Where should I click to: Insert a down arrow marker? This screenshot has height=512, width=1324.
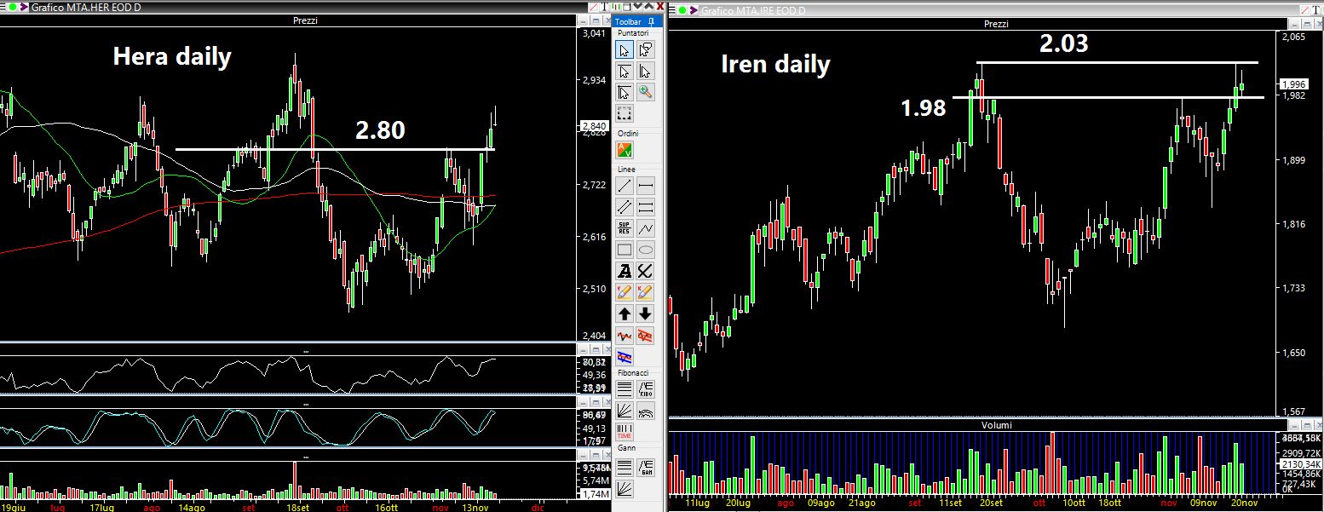(x=645, y=314)
